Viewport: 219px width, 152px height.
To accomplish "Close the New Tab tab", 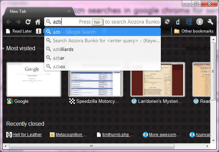I will click(x=69, y=11).
